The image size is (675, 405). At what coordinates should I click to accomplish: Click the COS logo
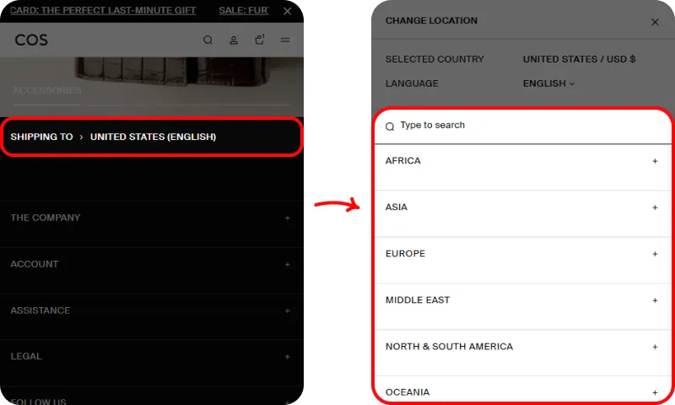(31, 40)
